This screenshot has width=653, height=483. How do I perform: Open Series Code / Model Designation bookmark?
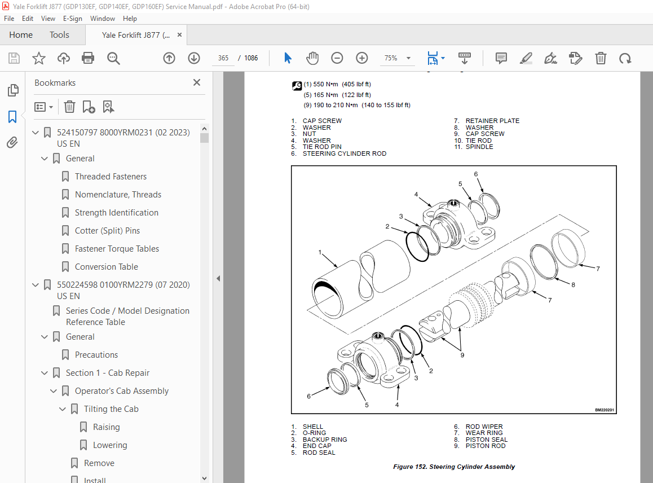tap(127, 317)
